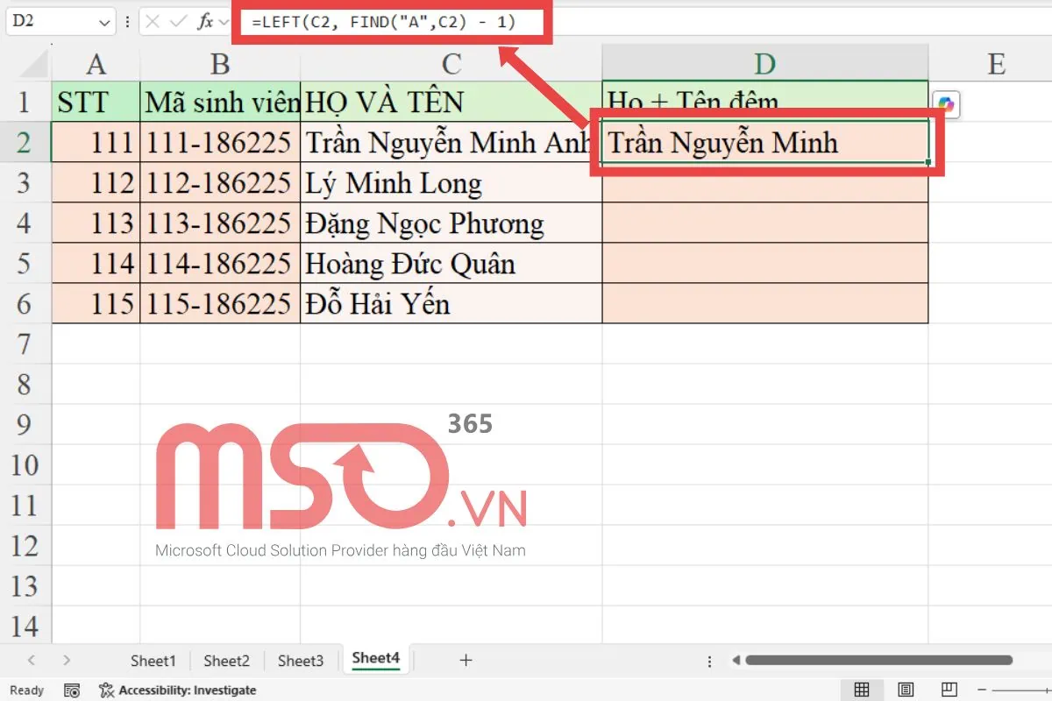
Task: Click Accessibility: Investigate in status bar
Action: coord(178,690)
